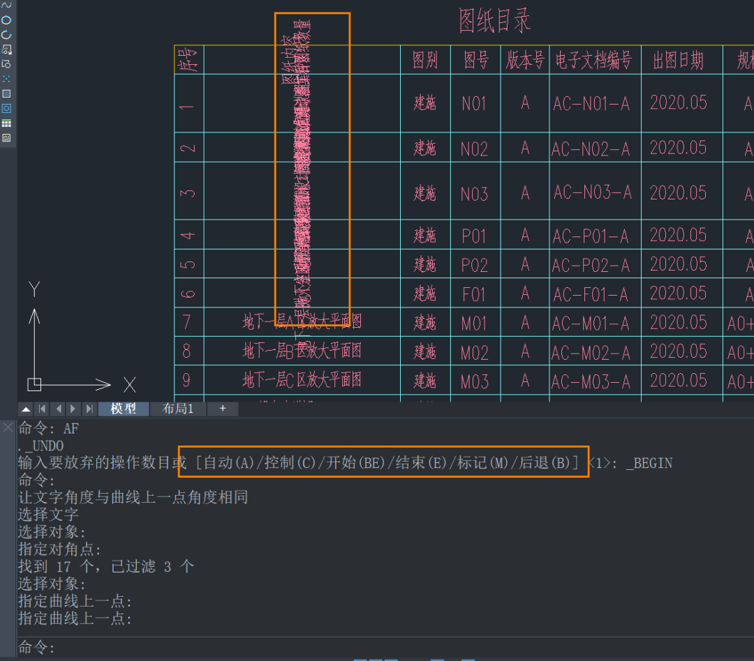The height and width of the screenshot is (661, 754).
Task: Jump to the first layout tab
Action: coord(43,409)
